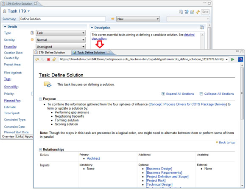Click the Collapse All Sections icon
The height and width of the screenshot is (189, 246).
coord(201,94)
